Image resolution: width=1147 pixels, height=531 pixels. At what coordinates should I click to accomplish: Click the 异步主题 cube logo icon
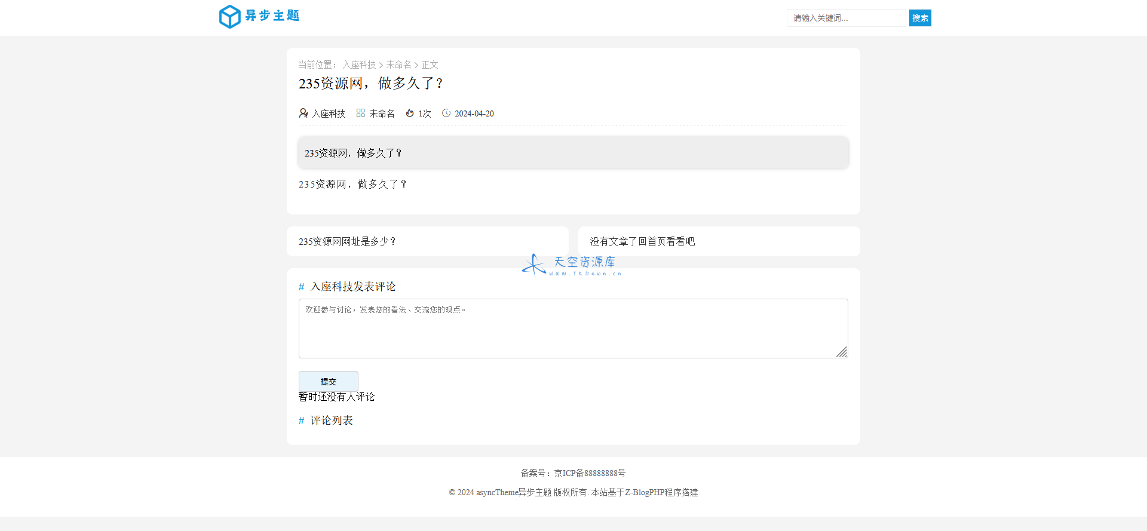click(229, 17)
